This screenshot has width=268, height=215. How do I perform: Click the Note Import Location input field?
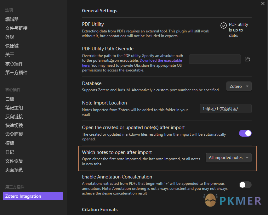click(225, 109)
